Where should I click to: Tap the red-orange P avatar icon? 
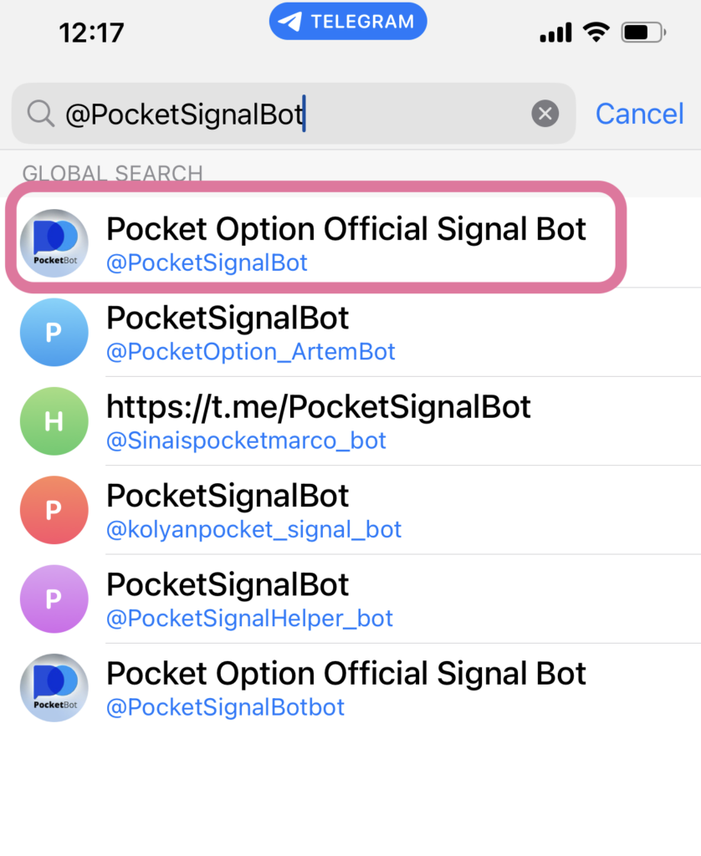[x=54, y=509]
